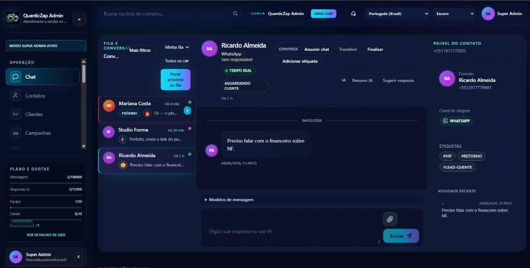The width and height of the screenshot is (530, 268).
Task: Click ABRIR CHAT button
Action: (x=323, y=14)
